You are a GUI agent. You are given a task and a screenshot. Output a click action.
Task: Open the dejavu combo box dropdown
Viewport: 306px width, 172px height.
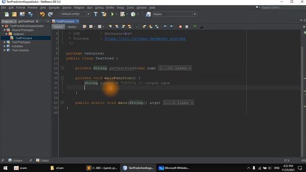point(195,14)
